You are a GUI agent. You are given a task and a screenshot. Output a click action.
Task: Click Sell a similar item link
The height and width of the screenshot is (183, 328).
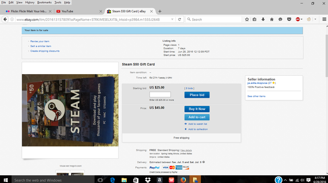tap(41, 46)
